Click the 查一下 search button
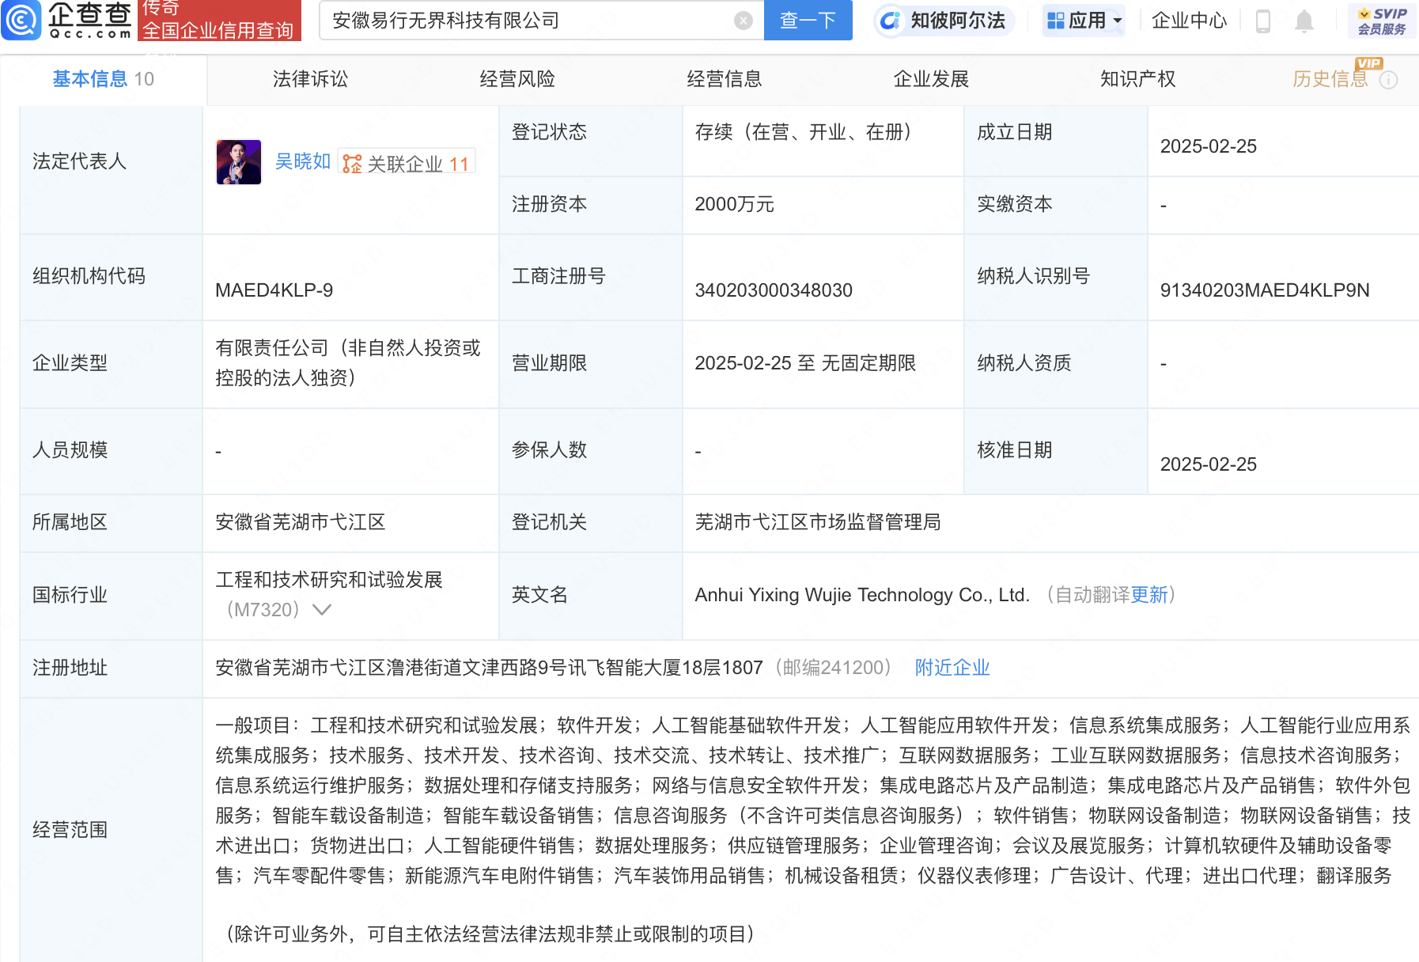1419x962 pixels. (808, 21)
